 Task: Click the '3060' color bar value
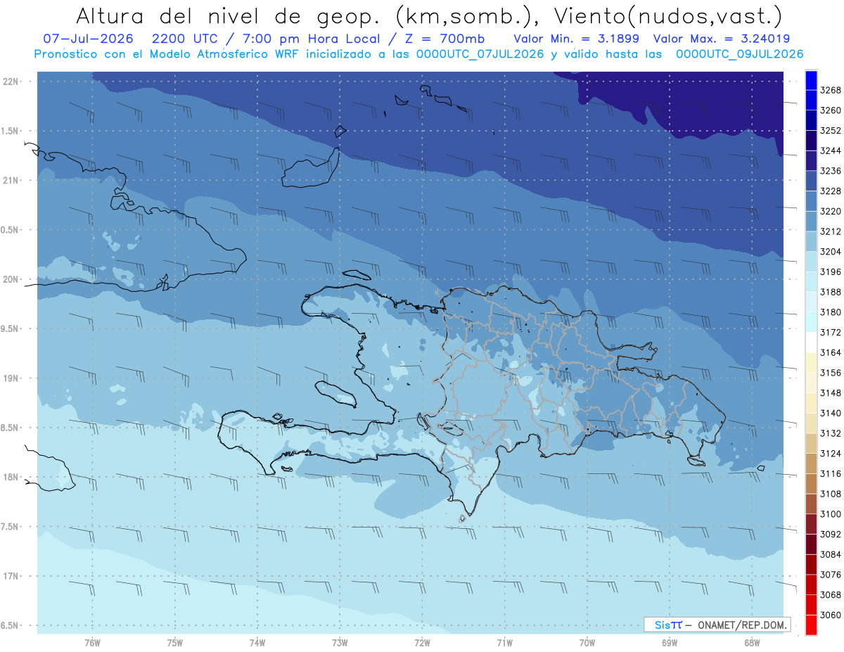[831, 615]
